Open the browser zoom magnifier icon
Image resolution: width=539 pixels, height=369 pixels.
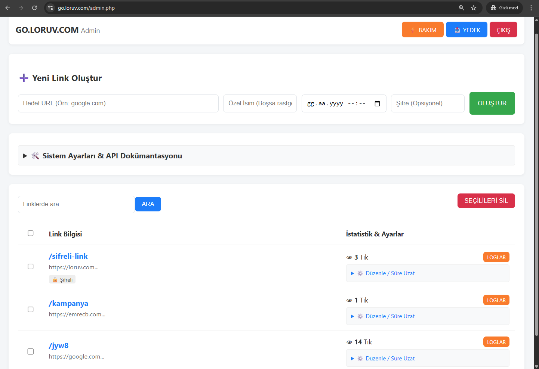(x=462, y=8)
